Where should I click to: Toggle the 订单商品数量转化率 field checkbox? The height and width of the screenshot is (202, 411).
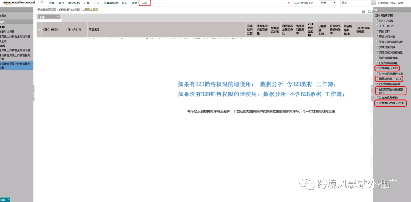tap(377, 73)
